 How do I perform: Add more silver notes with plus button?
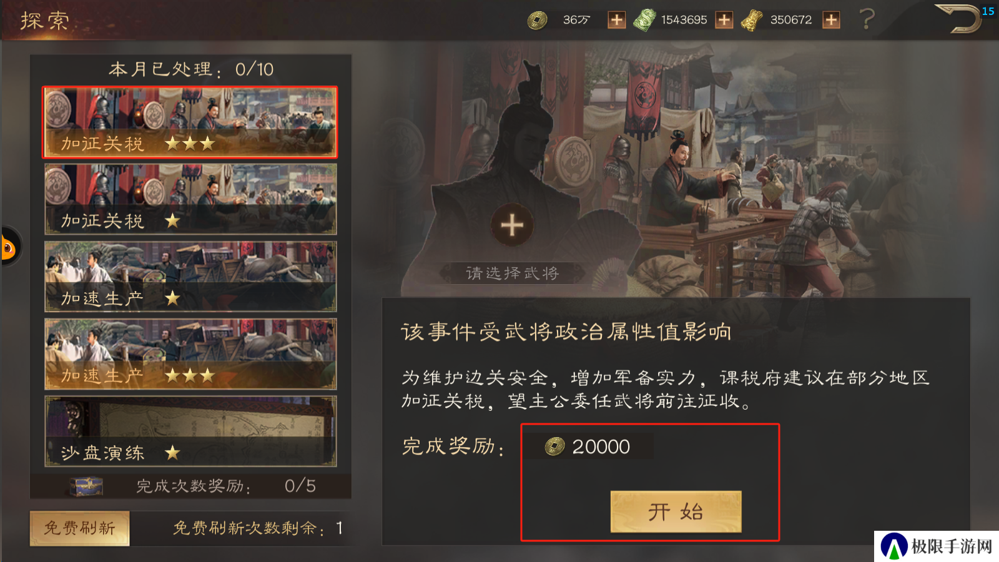tap(724, 20)
